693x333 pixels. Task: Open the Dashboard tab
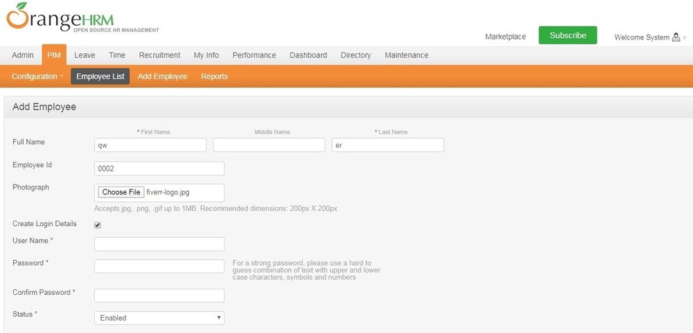click(x=308, y=55)
